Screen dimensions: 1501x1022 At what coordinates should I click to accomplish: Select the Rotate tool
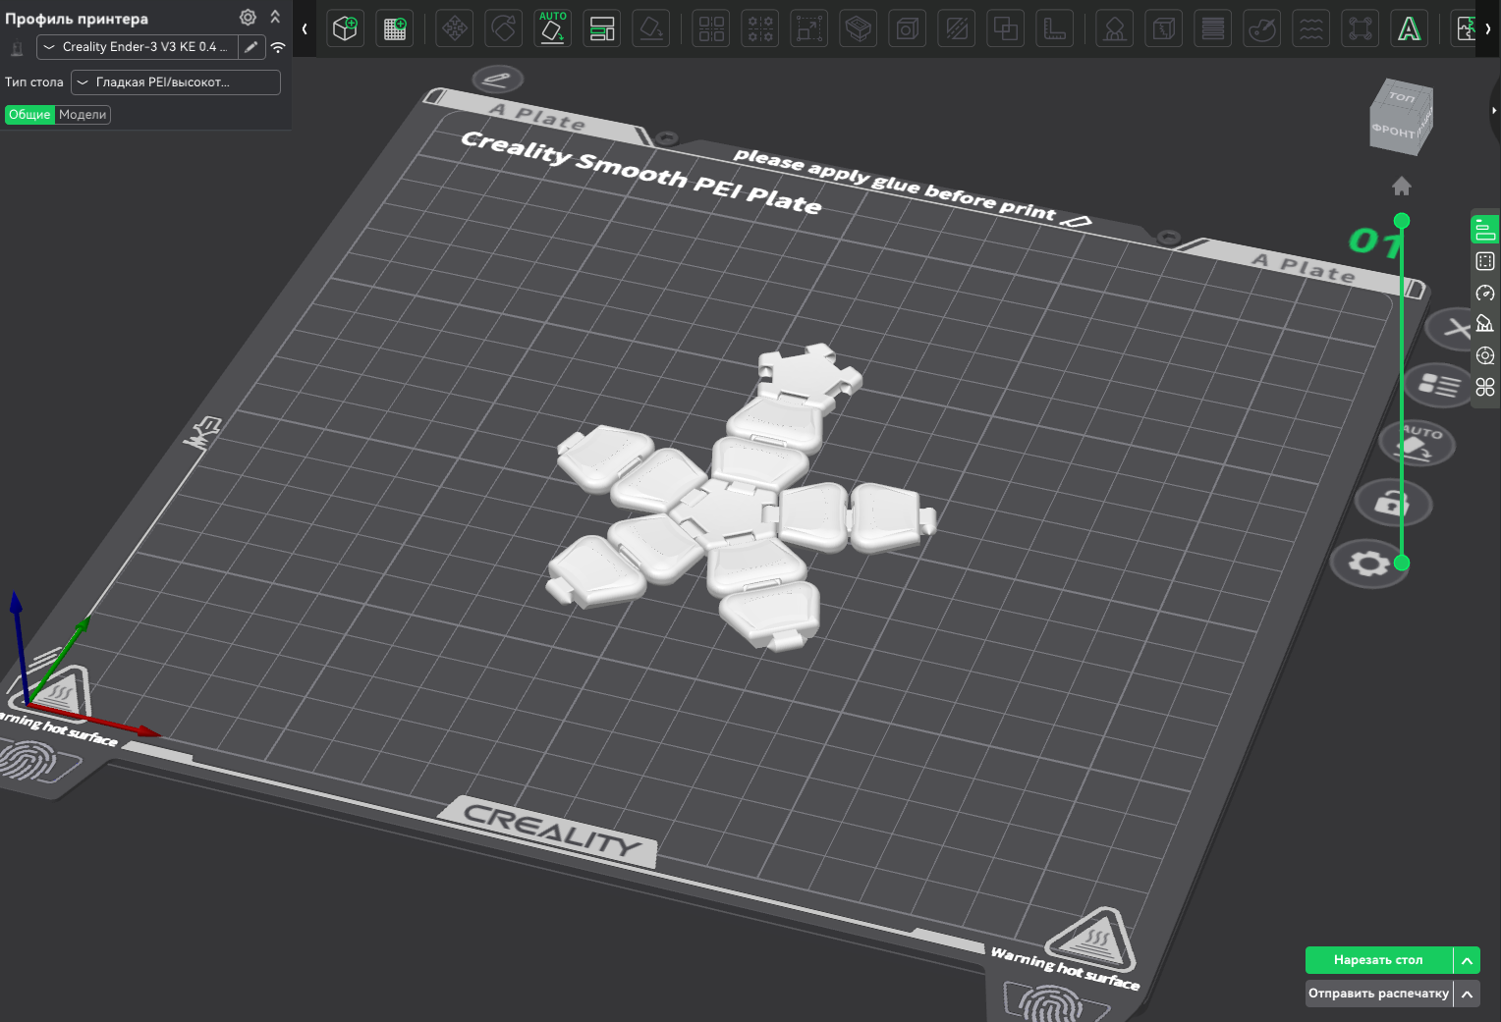[x=504, y=28]
